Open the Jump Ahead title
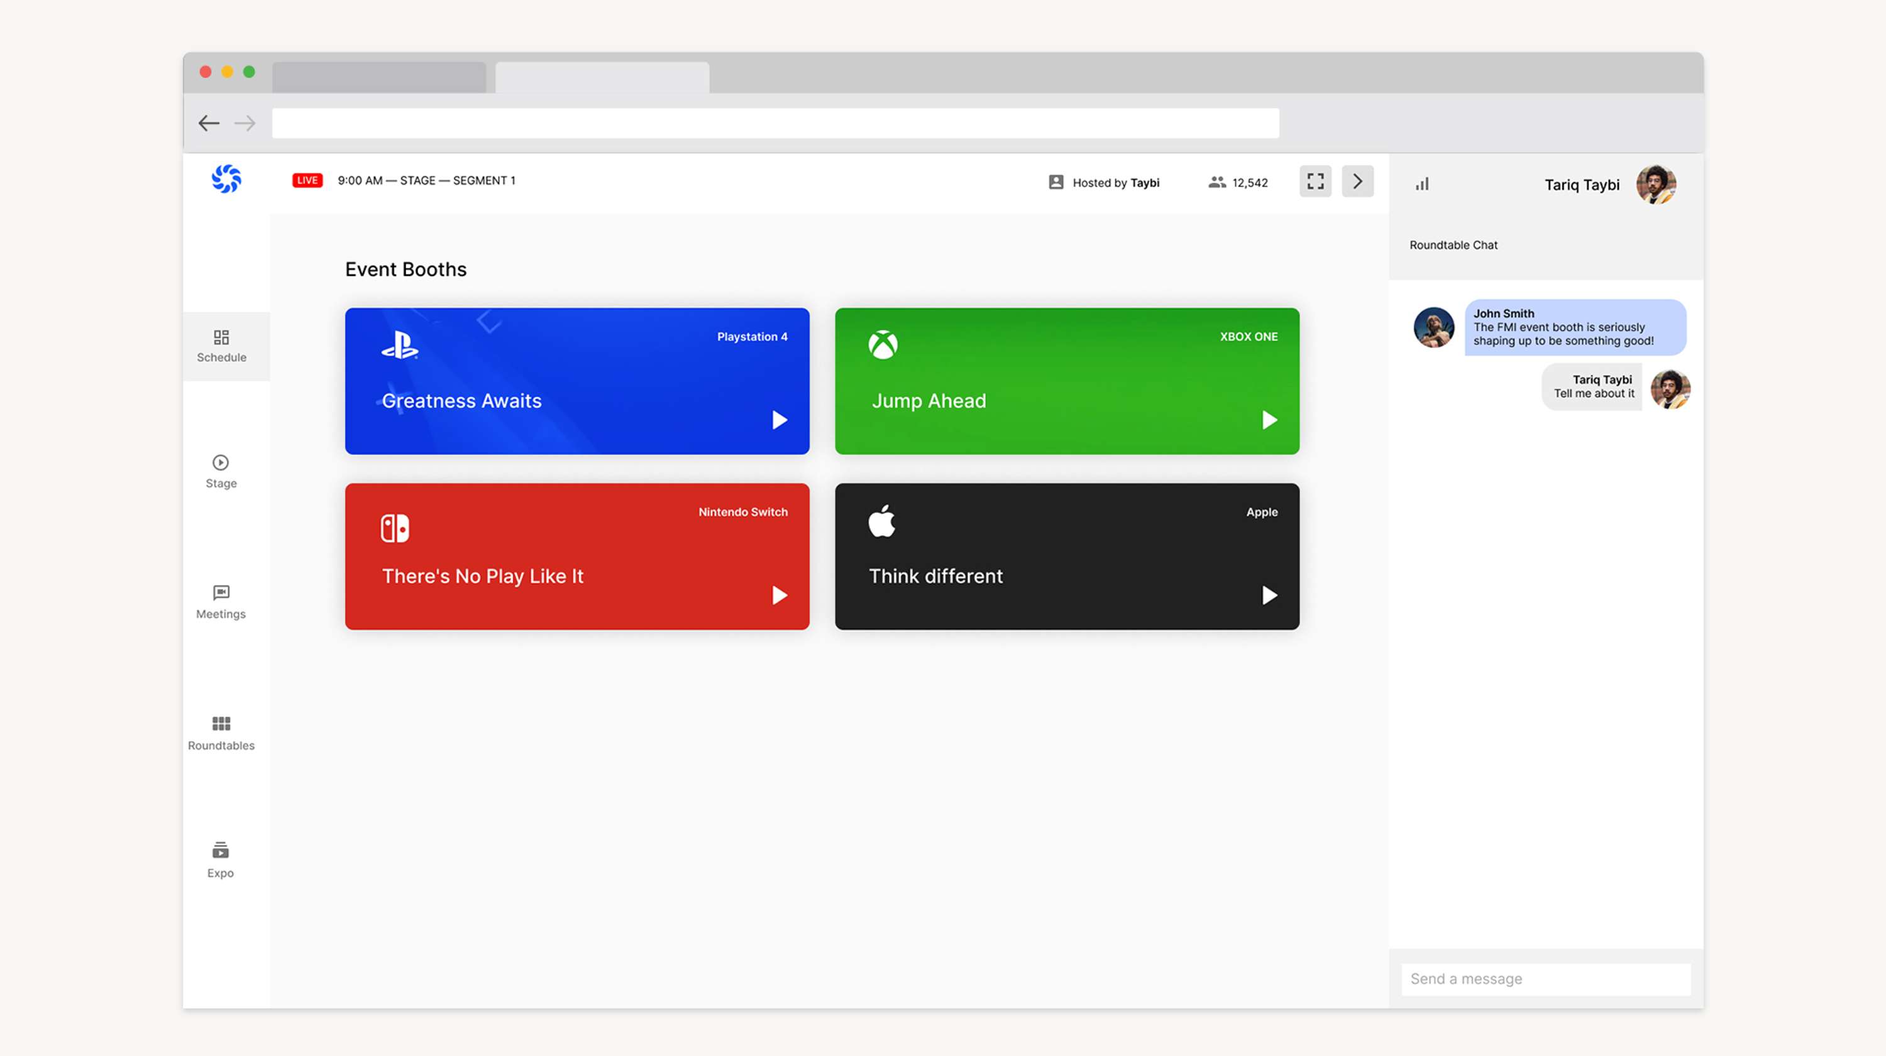Screen dimensions: 1886x1056 tap(929, 401)
